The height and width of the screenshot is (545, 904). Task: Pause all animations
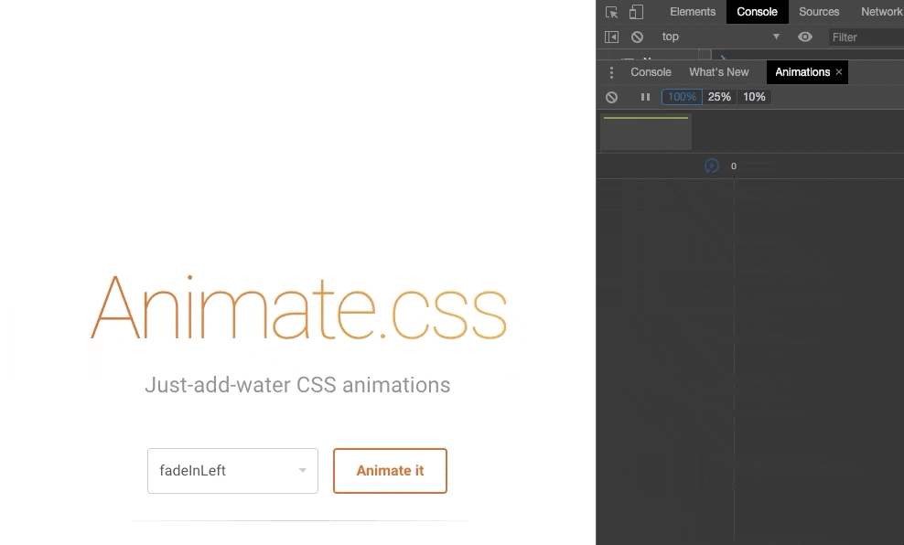tap(645, 97)
